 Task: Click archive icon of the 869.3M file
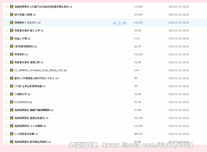tap(12, 134)
